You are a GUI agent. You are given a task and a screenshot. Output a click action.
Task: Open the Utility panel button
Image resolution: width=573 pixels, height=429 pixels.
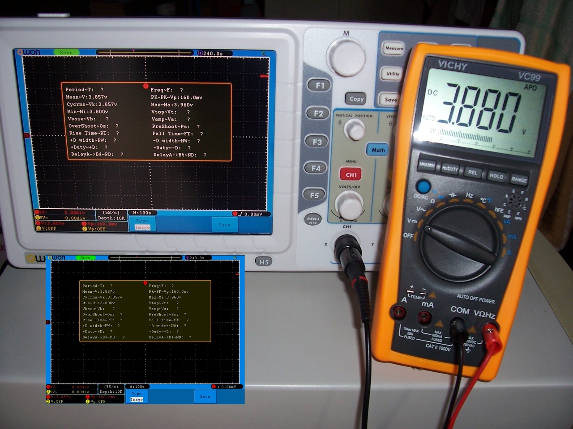pyautogui.click(x=392, y=74)
